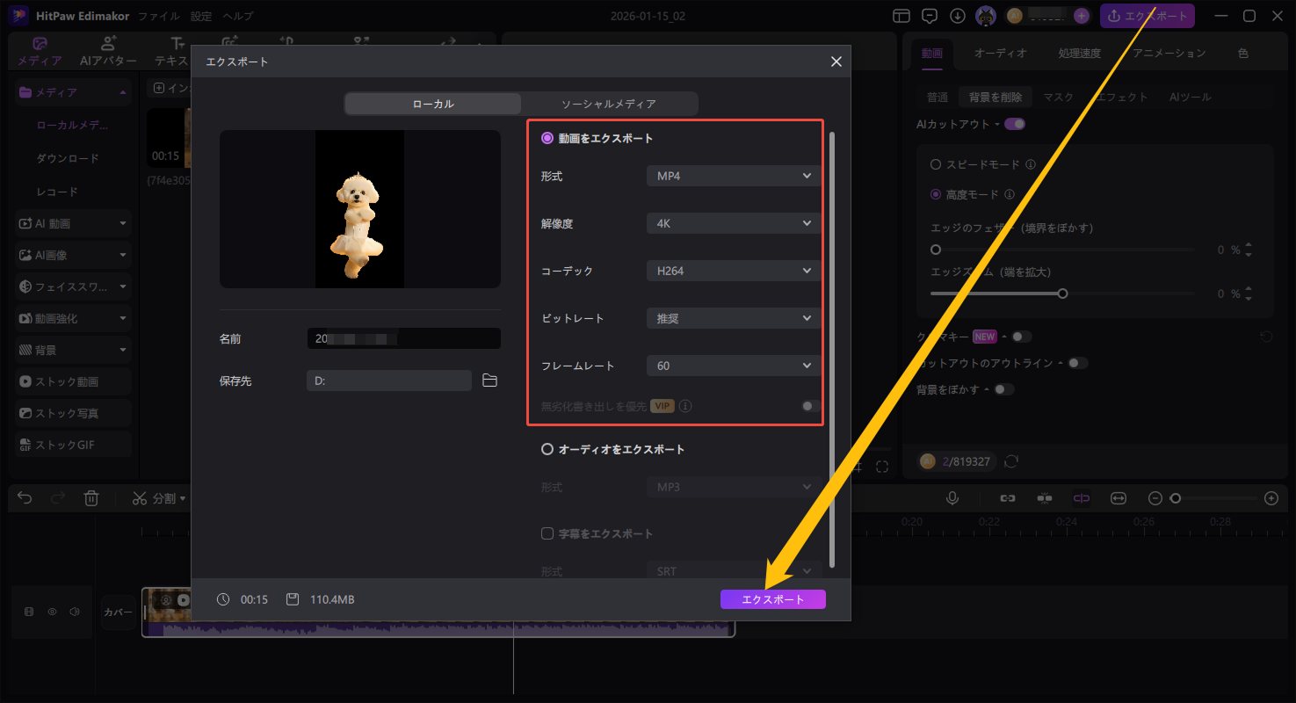Click the undo arrow icon in timeline toolbar
1296x703 pixels.
pos(25,498)
